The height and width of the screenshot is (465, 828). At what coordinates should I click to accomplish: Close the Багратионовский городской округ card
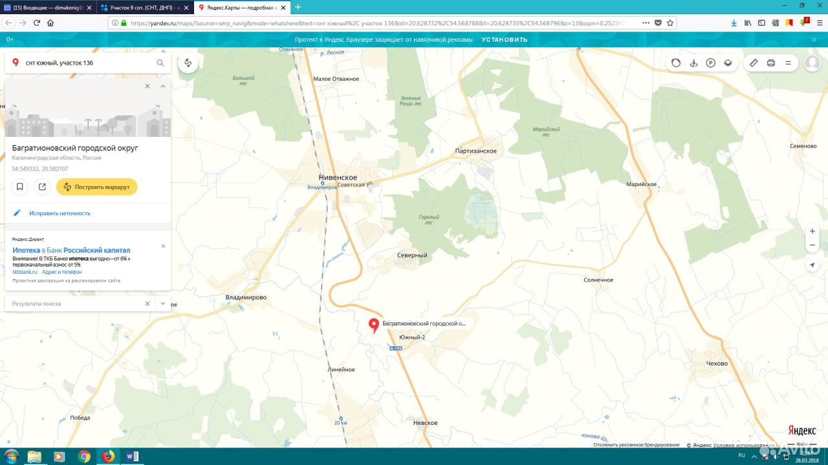click(x=147, y=86)
